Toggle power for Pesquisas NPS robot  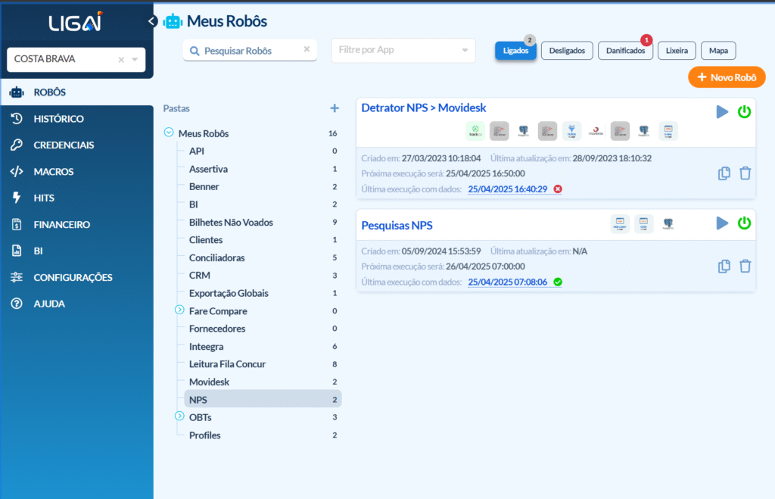tap(745, 223)
